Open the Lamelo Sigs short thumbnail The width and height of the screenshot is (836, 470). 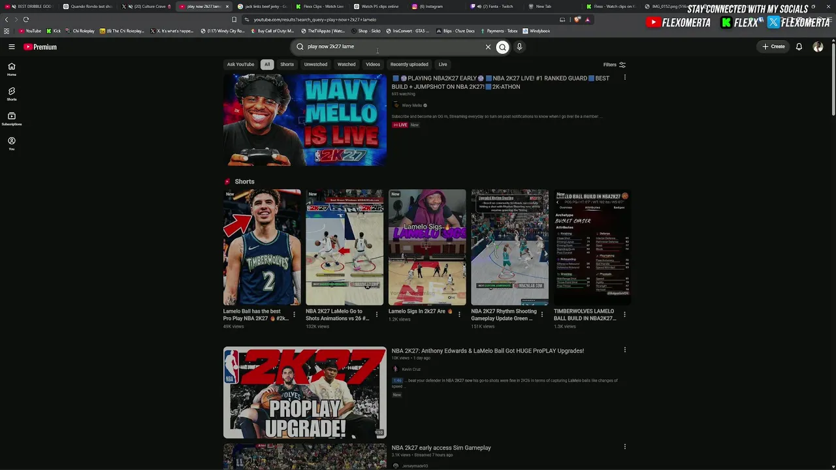[427, 247]
